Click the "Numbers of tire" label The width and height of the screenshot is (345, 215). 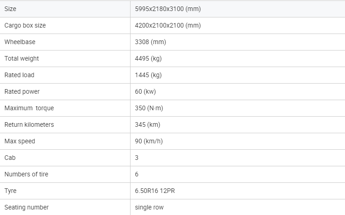tap(26, 174)
